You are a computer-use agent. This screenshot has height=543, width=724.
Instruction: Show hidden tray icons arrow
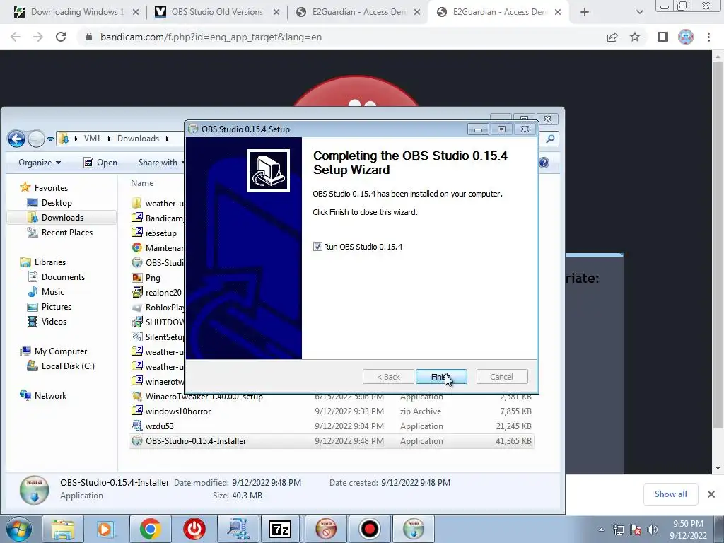click(601, 530)
